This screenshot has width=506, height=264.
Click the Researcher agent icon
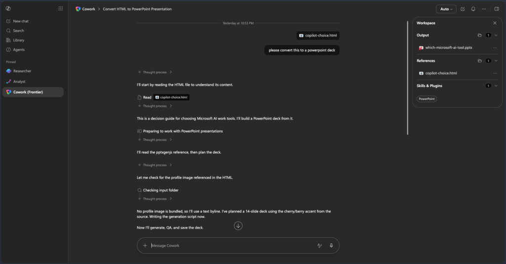[9, 71]
